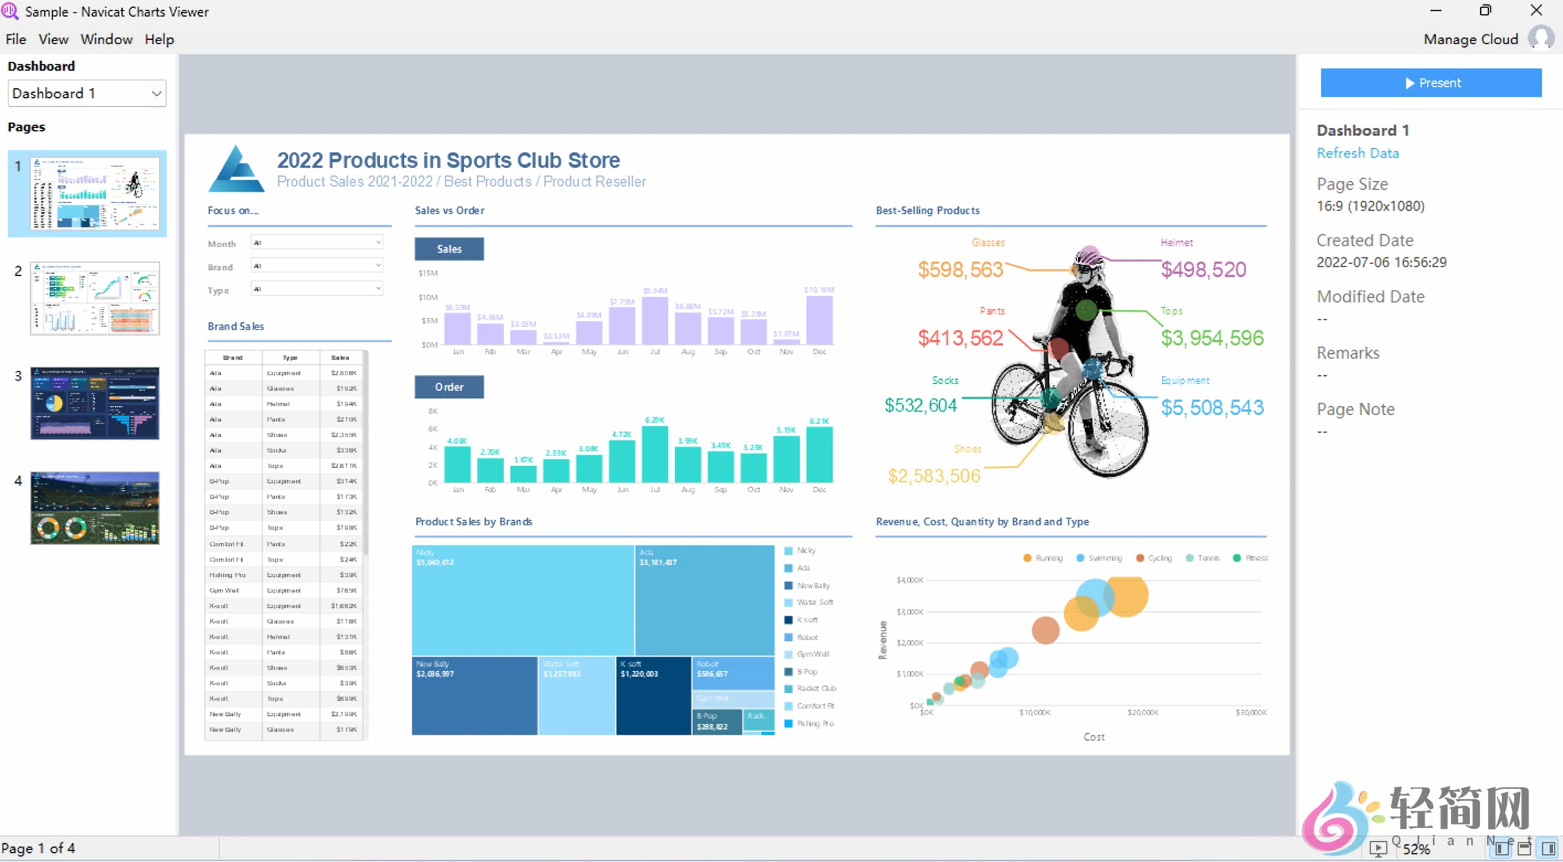Open the View menu
The image size is (1563, 862).
tap(53, 39)
